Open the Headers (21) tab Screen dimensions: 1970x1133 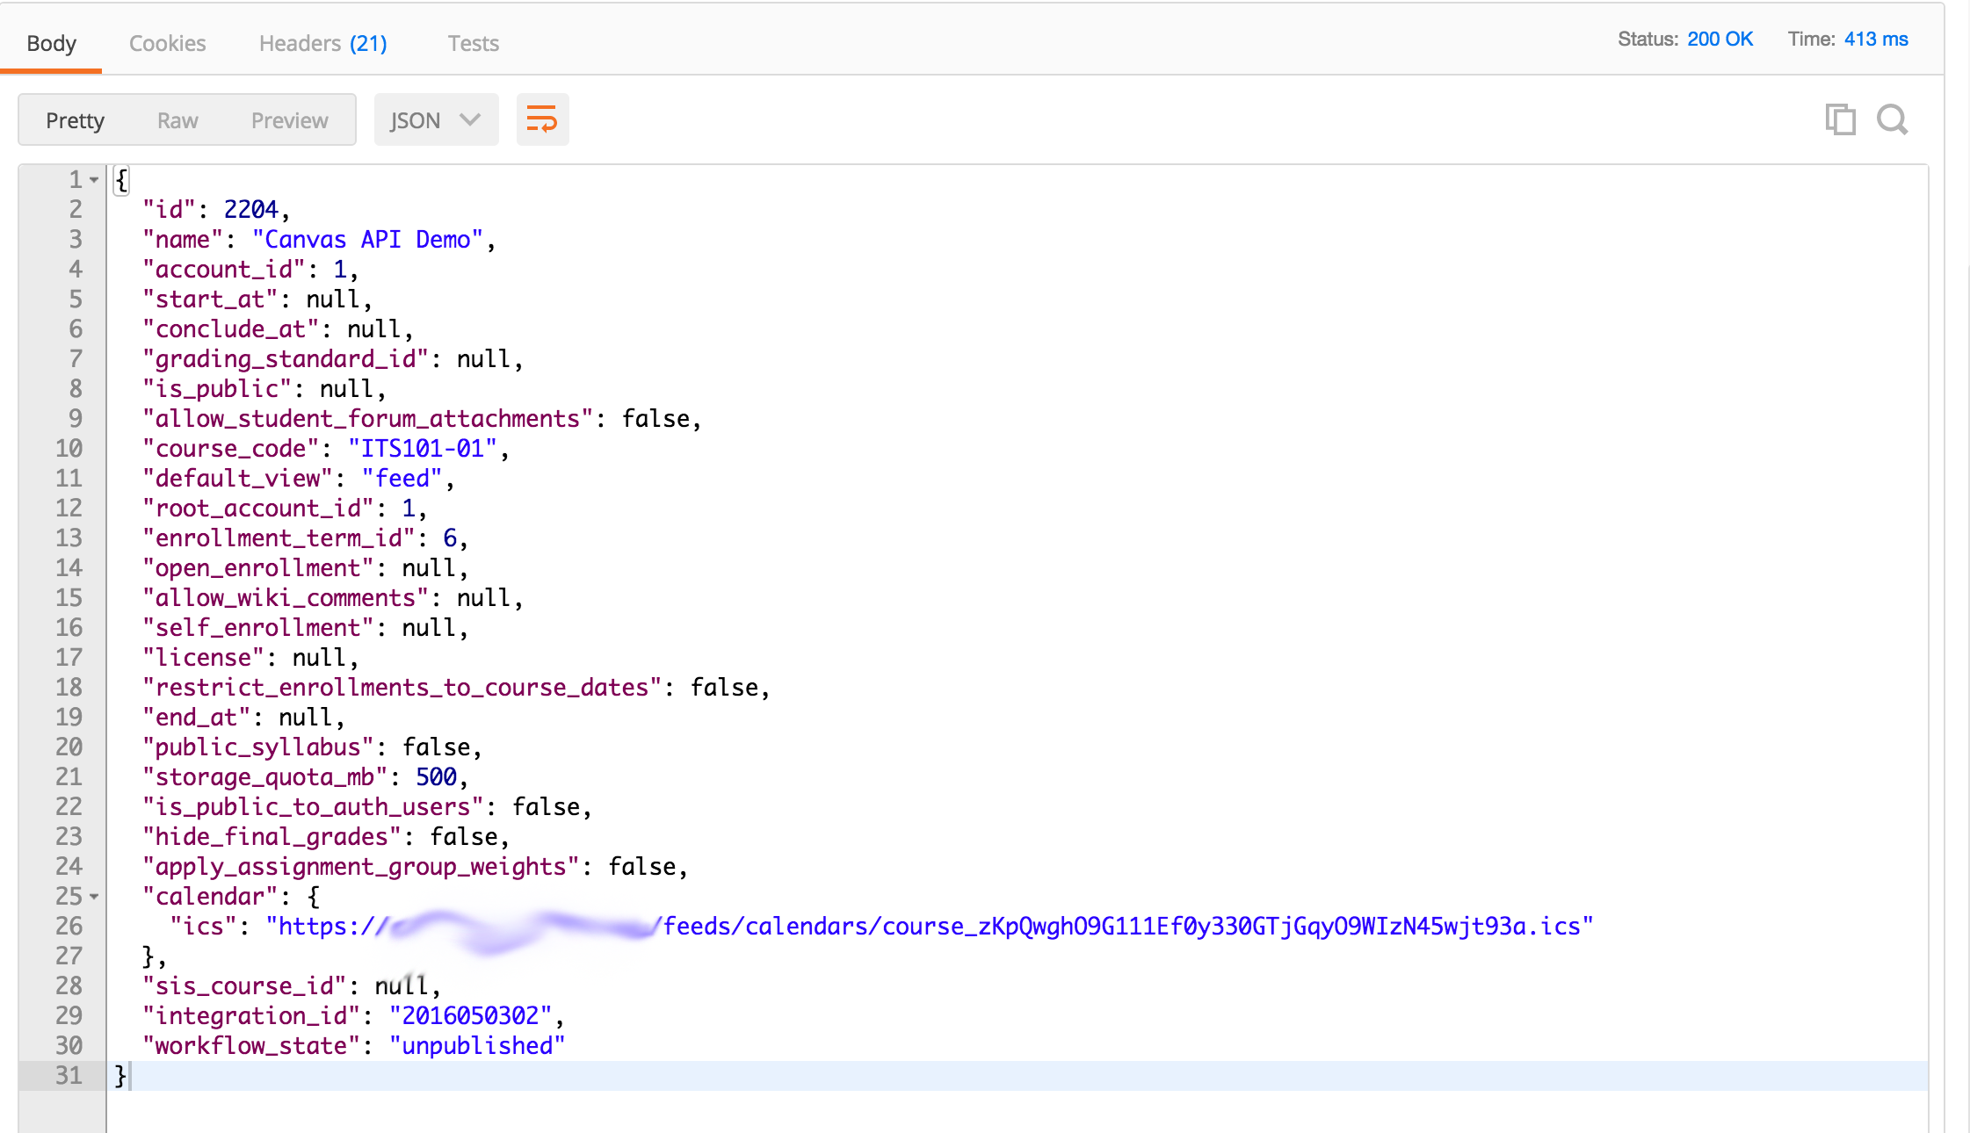click(x=322, y=43)
